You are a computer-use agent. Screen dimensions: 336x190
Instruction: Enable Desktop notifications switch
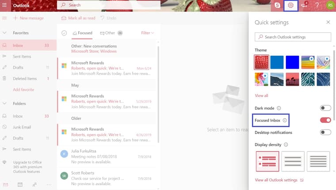[x=325, y=132]
